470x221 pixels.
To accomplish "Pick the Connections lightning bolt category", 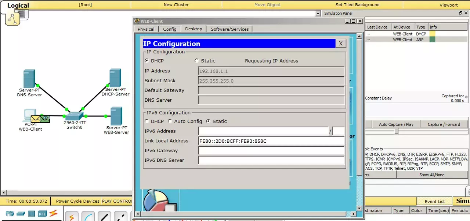I will click(x=54, y=213).
